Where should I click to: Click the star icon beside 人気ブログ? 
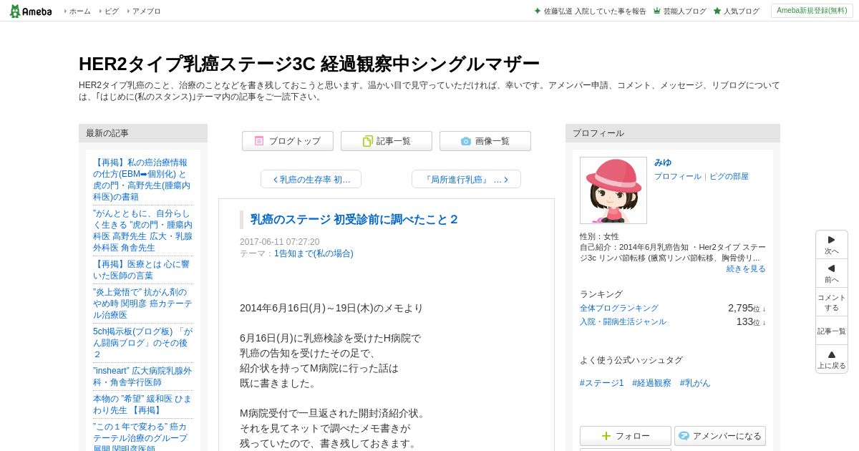click(x=717, y=11)
